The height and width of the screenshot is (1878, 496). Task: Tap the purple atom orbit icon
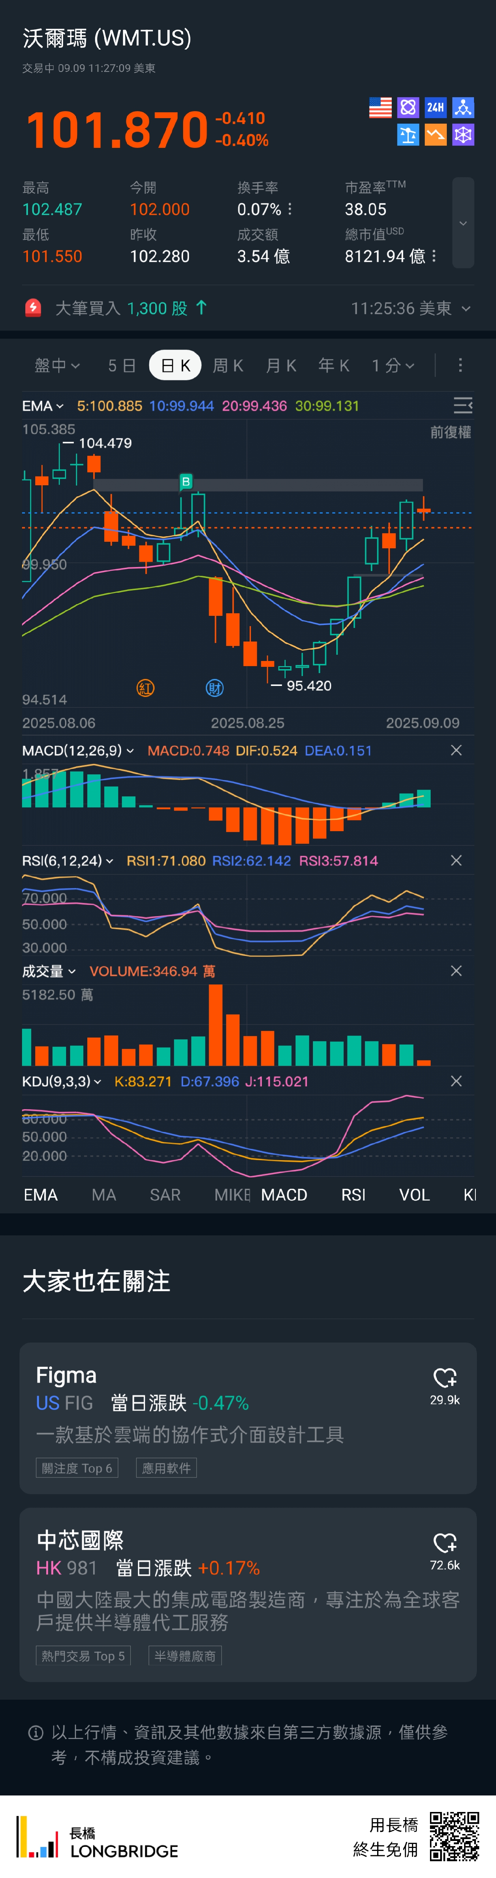[x=408, y=108]
